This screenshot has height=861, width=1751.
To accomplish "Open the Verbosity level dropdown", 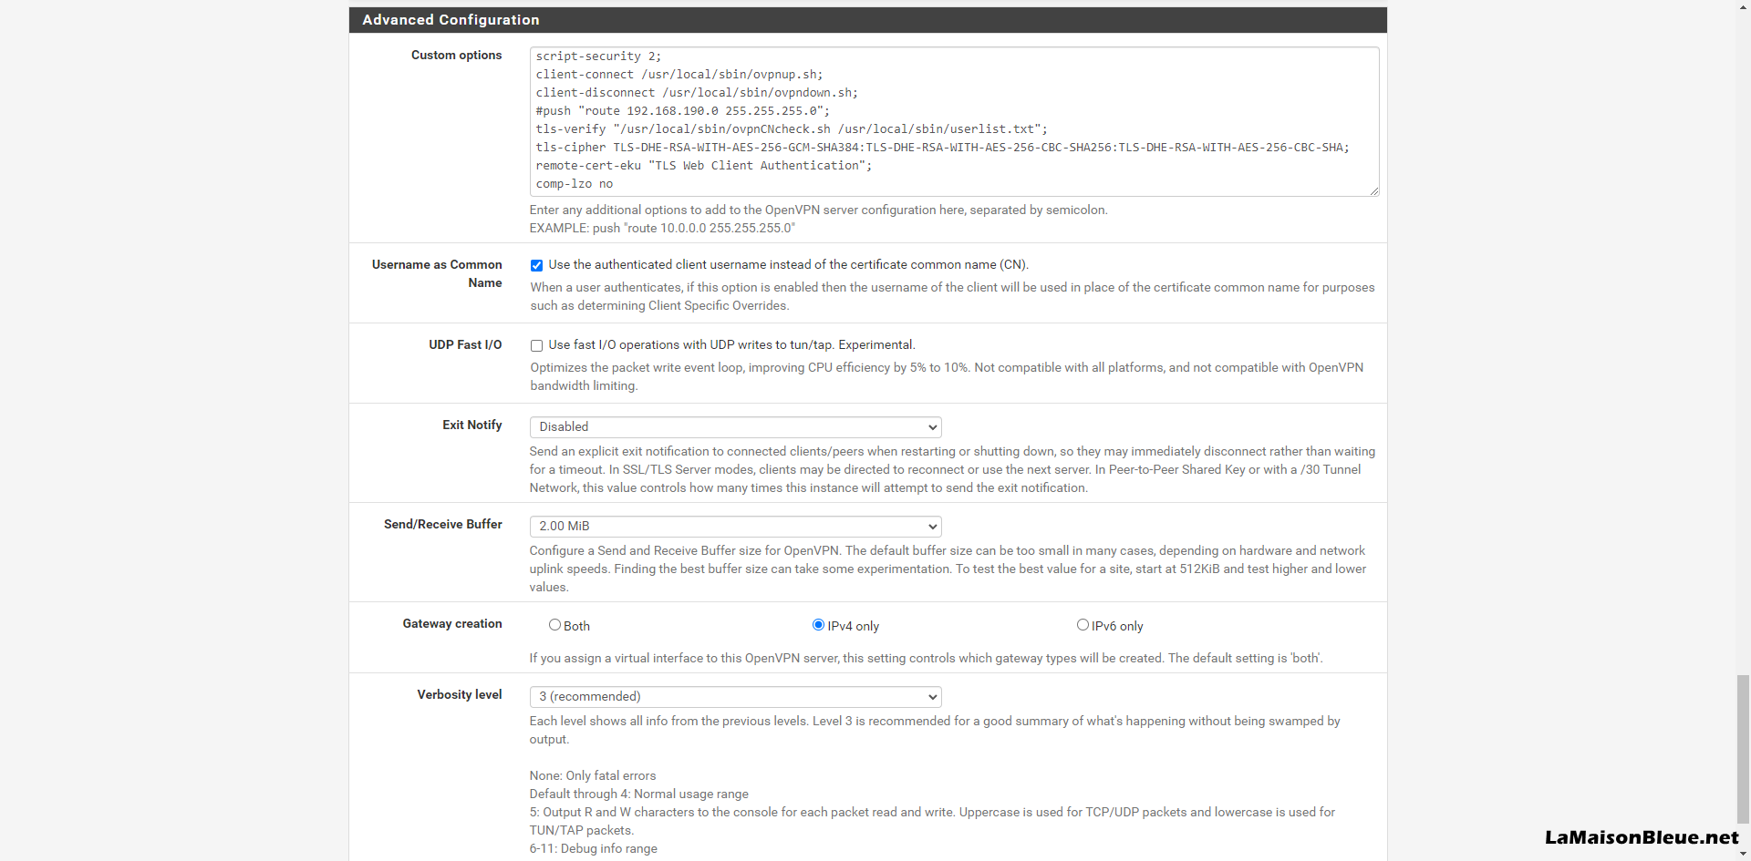I will pyautogui.click(x=735, y=697).
